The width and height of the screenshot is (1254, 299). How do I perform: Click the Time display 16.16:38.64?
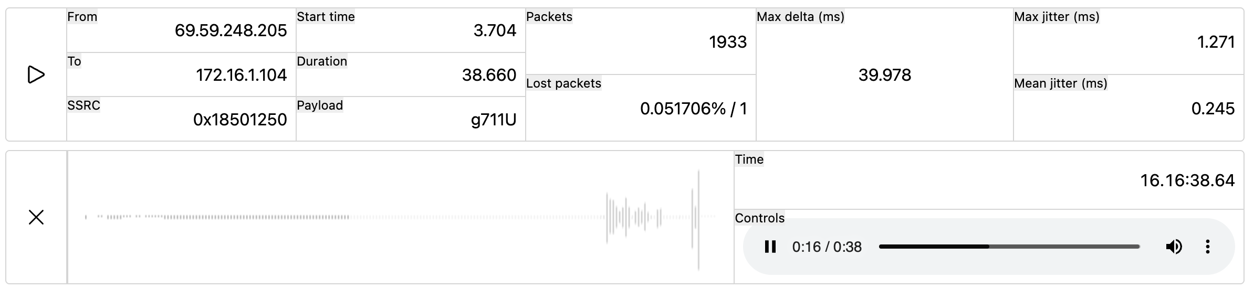(x=1187, y=180)
